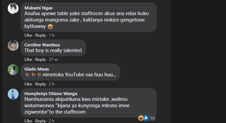View Glado Mwas's profile photo
Viewport: 226px width, 123px height.
click(x=13, y=70)
